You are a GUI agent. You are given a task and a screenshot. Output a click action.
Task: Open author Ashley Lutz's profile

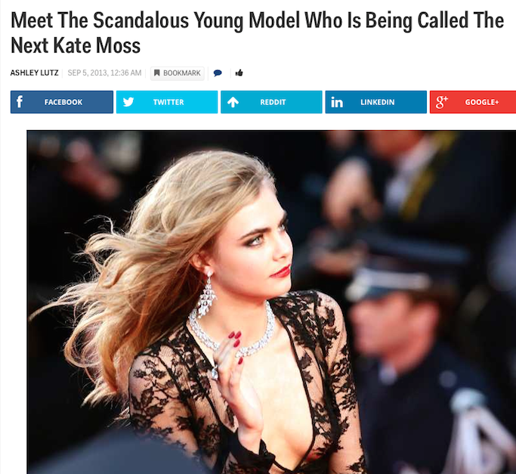34,73
